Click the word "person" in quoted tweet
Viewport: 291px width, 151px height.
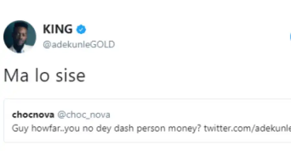click(151, 128)
